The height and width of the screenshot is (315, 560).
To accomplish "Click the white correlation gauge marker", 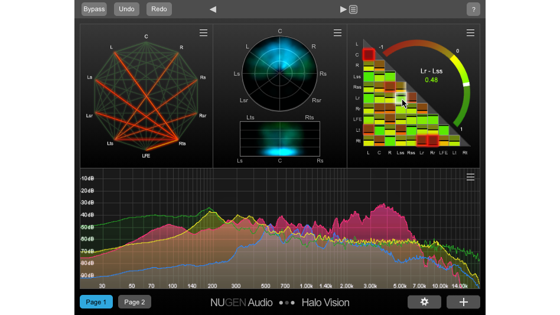I will click(x=466, y=85).
